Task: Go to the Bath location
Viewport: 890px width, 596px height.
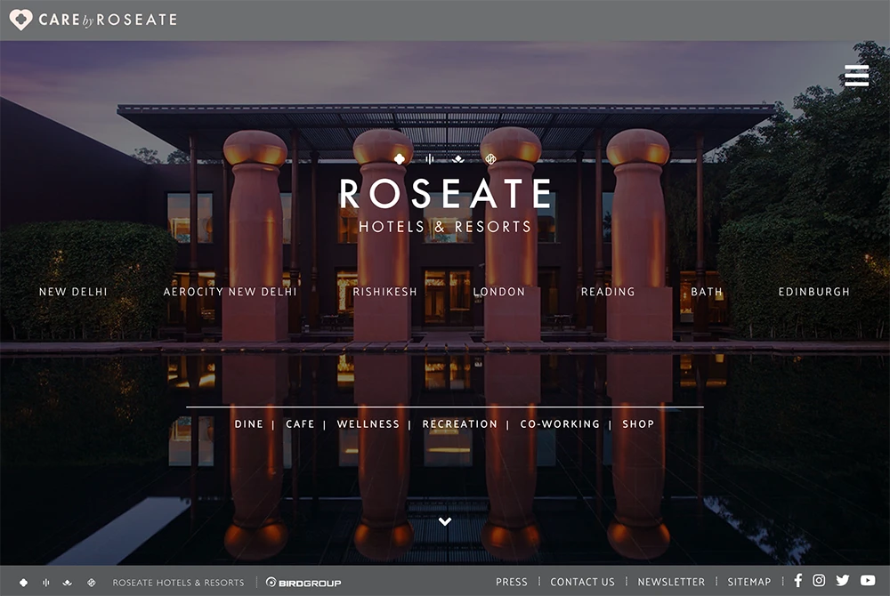Action: pos(707,292)
